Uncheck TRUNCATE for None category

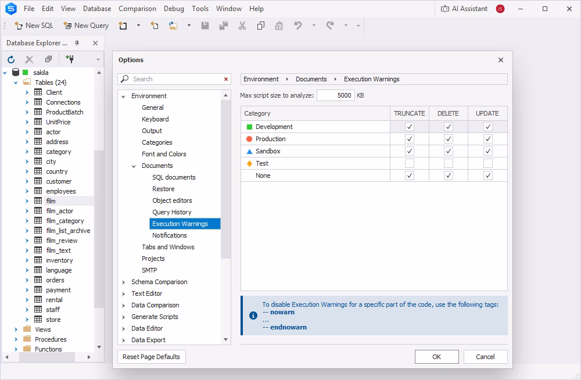point(410,175)
